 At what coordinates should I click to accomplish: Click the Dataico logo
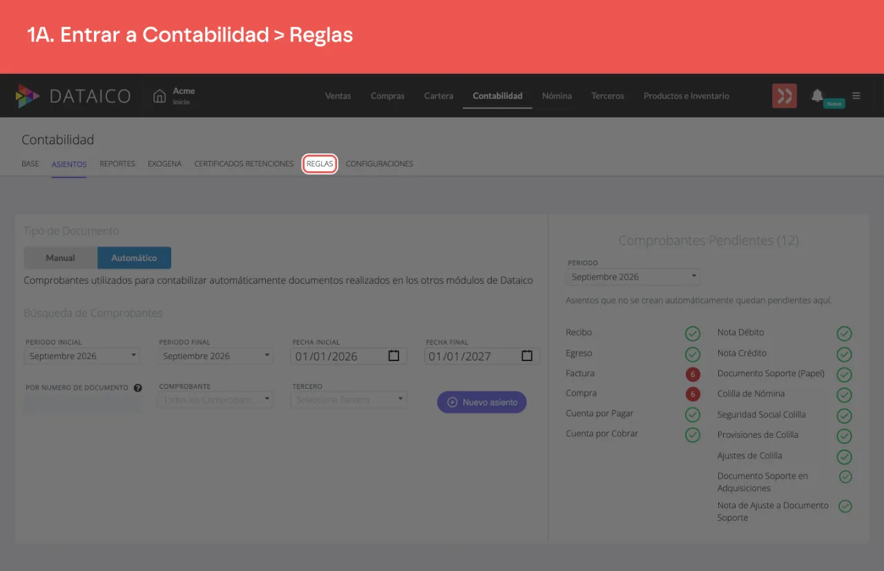point(73,96)
